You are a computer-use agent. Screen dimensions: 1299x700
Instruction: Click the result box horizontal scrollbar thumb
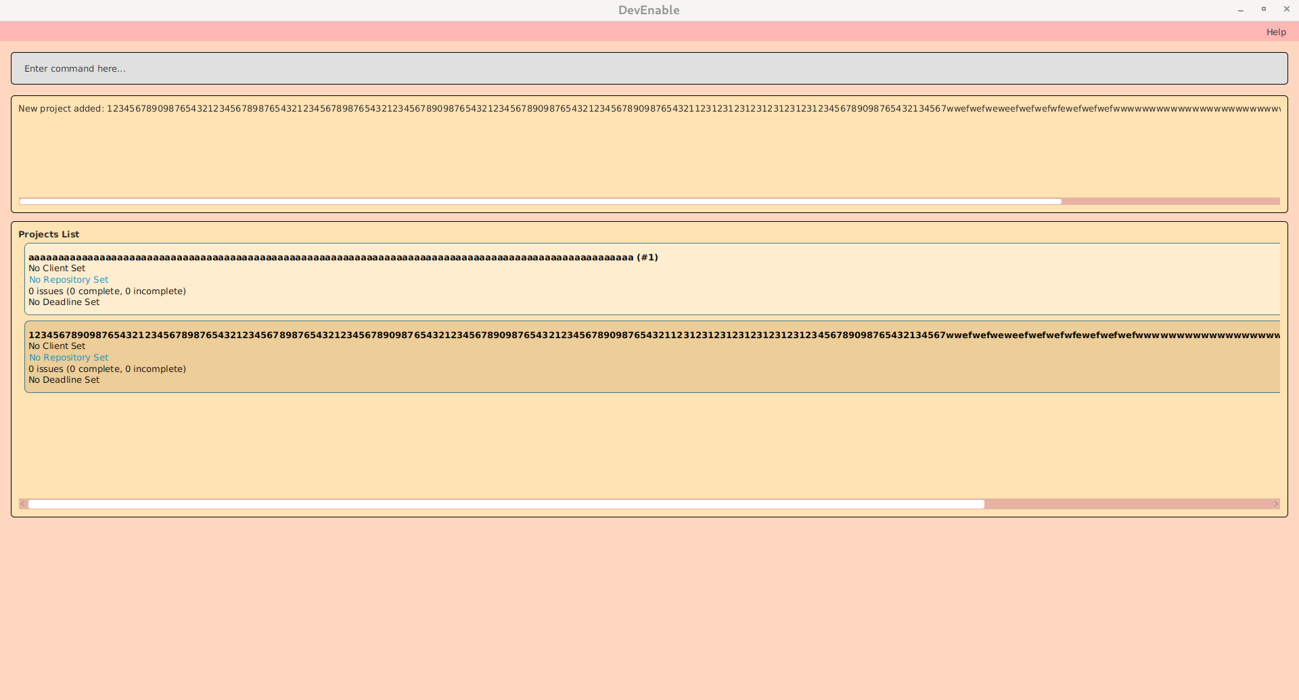pos(541,202)
